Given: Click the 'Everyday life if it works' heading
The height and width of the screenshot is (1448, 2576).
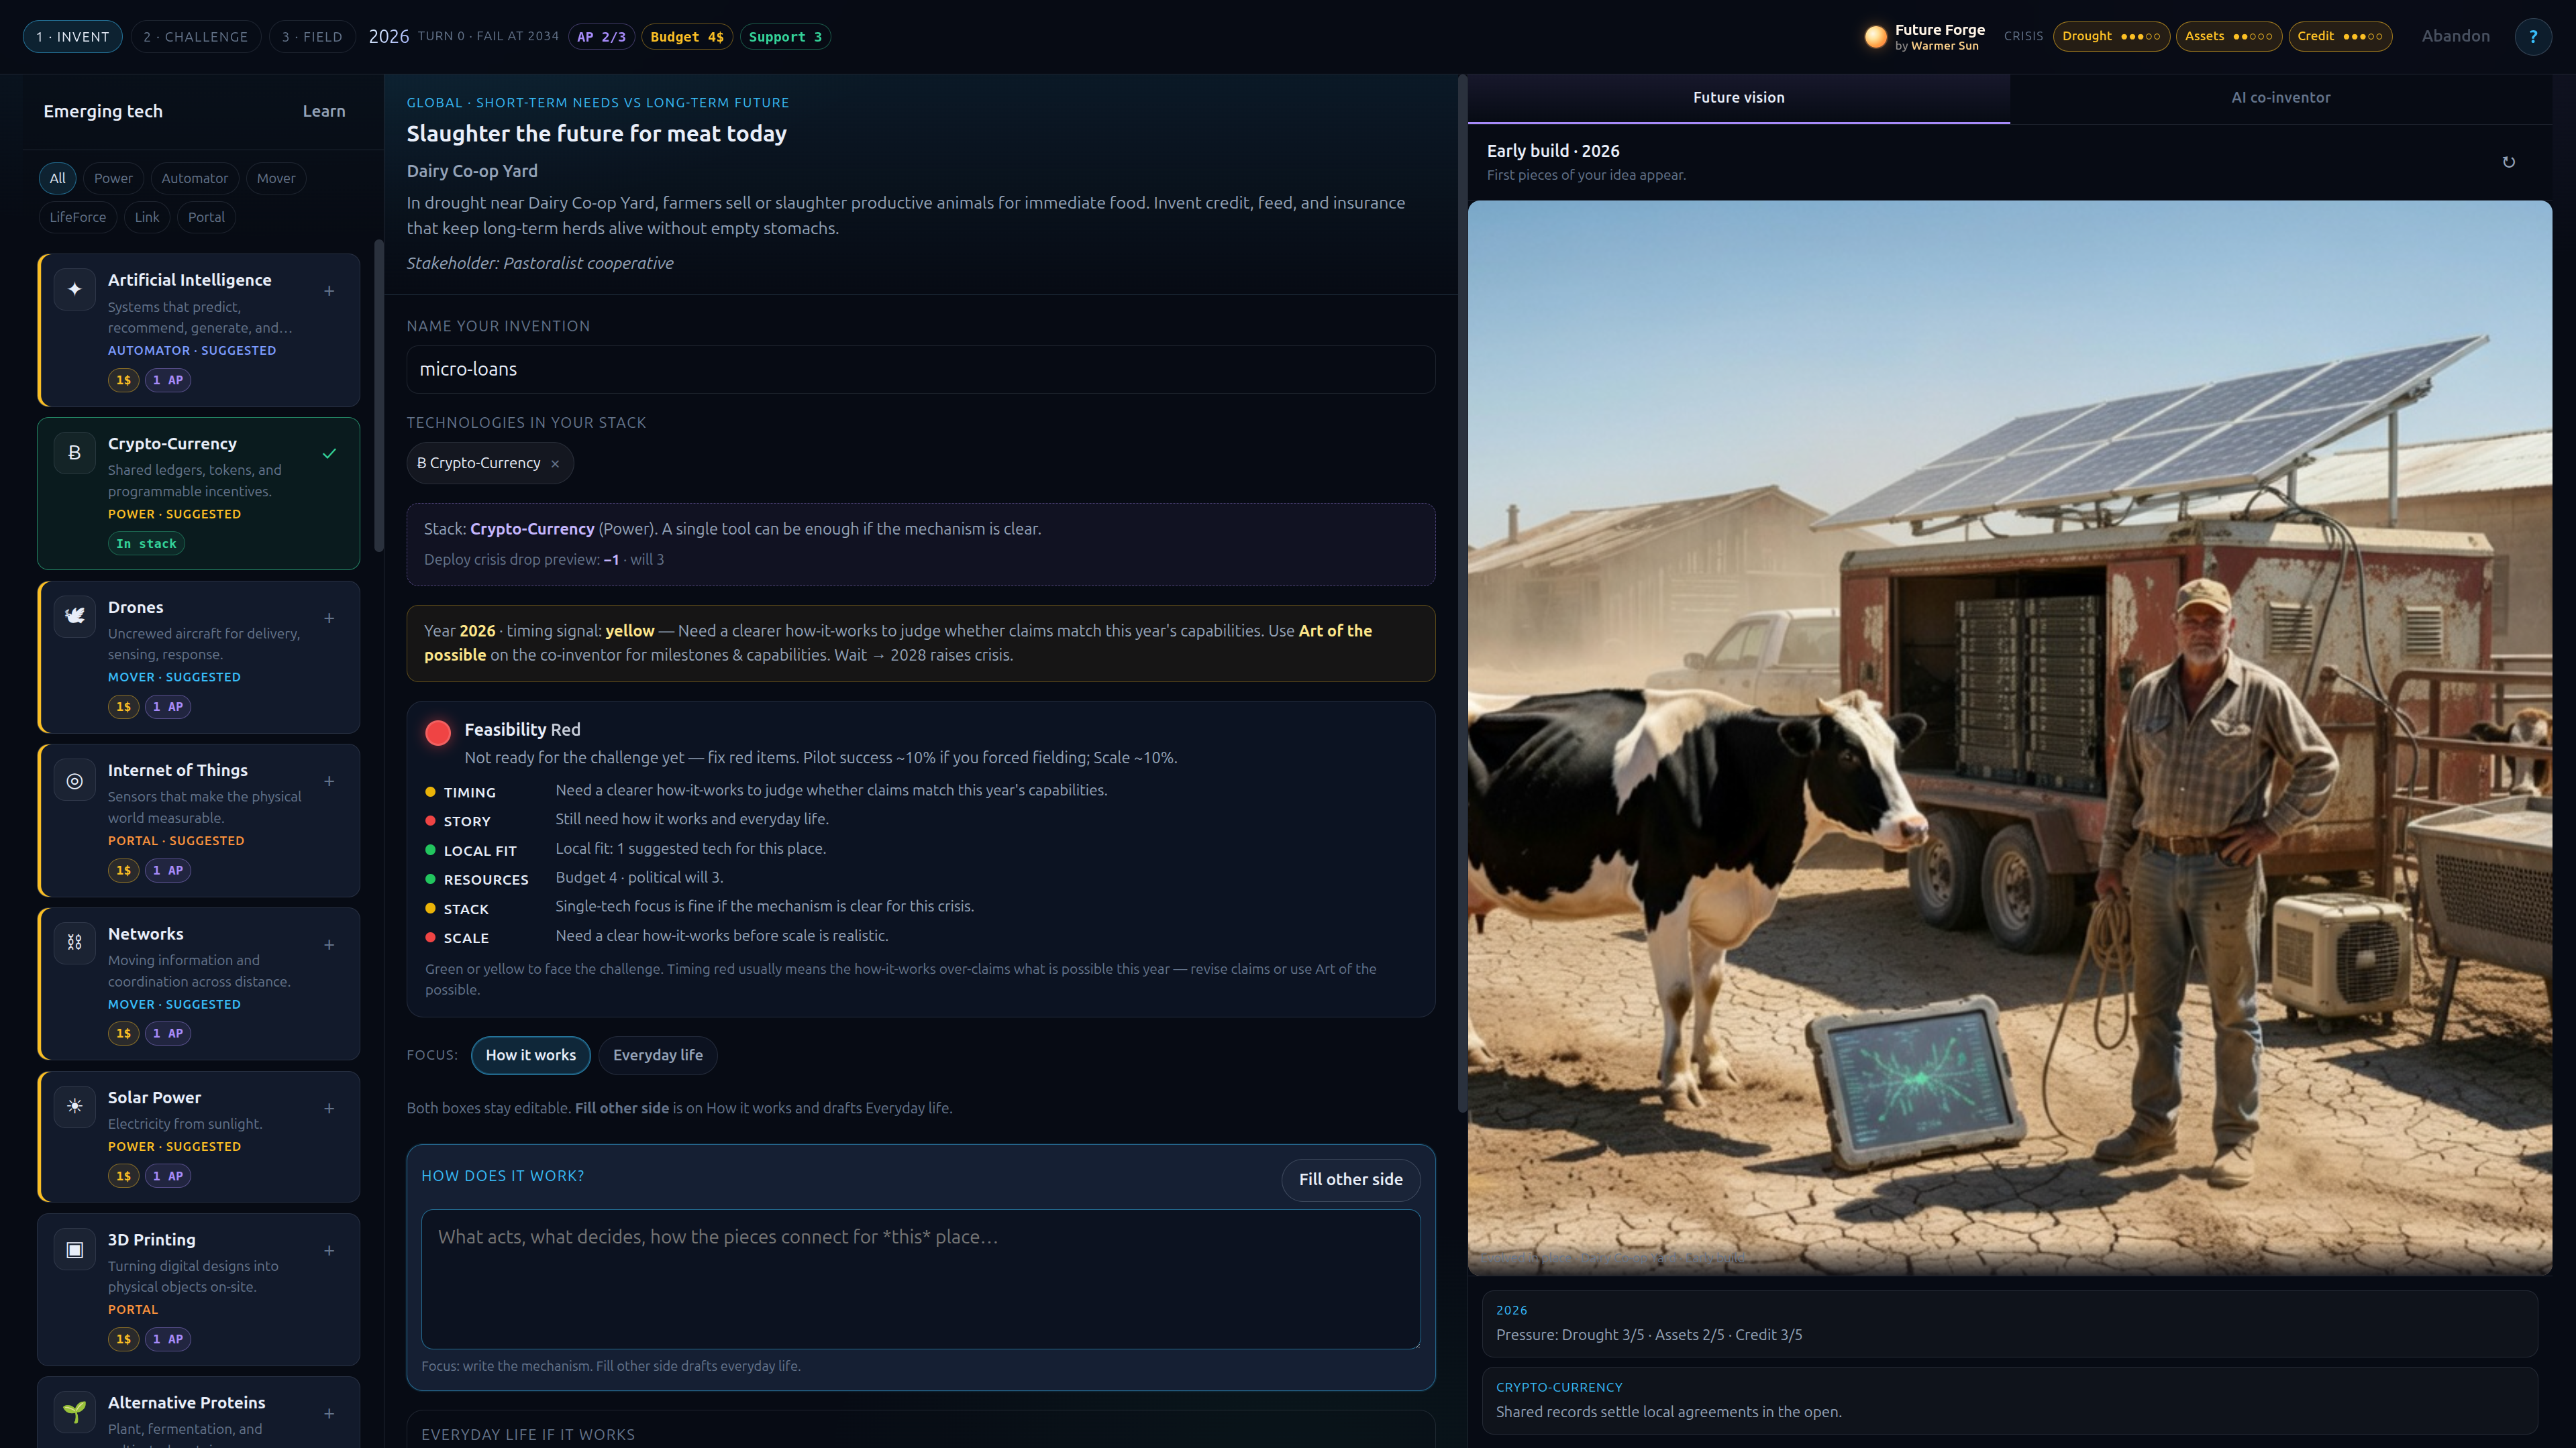Looking at the screenshot, I should (x=528, y=1435).
